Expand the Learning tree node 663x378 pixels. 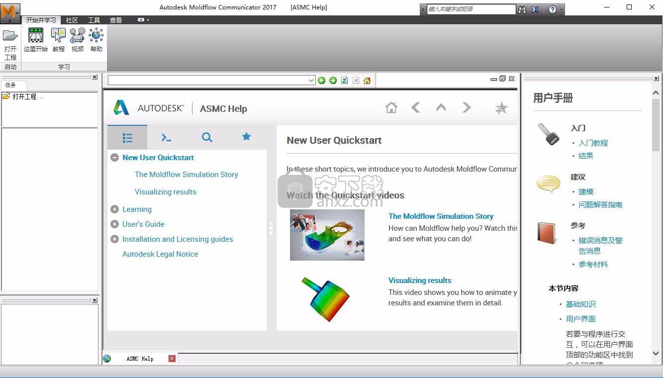114,209
